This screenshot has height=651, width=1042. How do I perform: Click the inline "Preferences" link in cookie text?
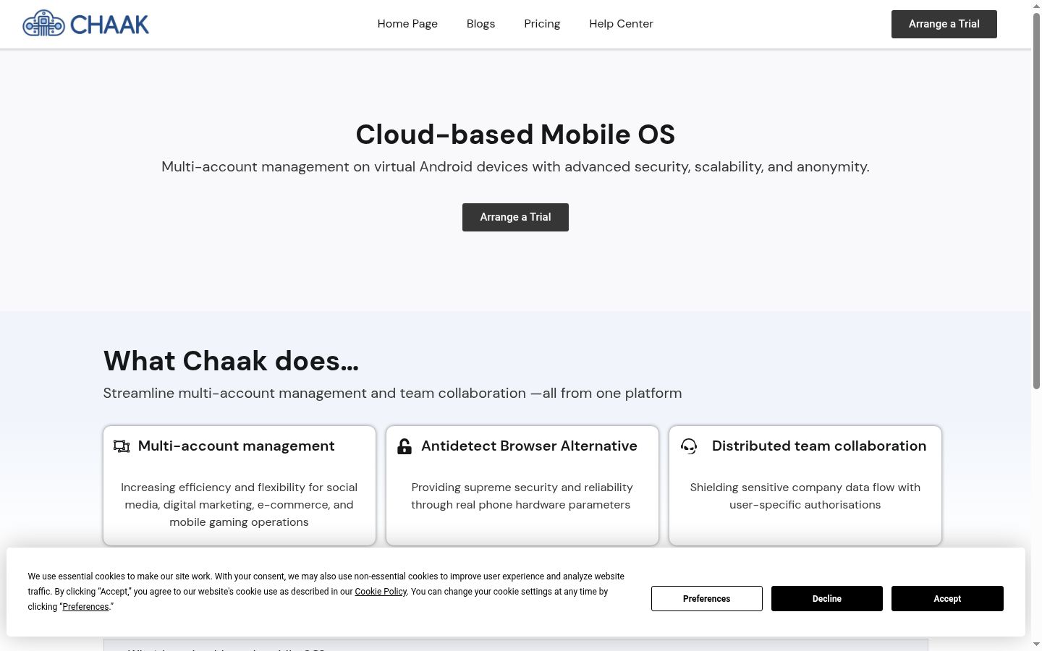pyautogui.click(x=85, y=607)
